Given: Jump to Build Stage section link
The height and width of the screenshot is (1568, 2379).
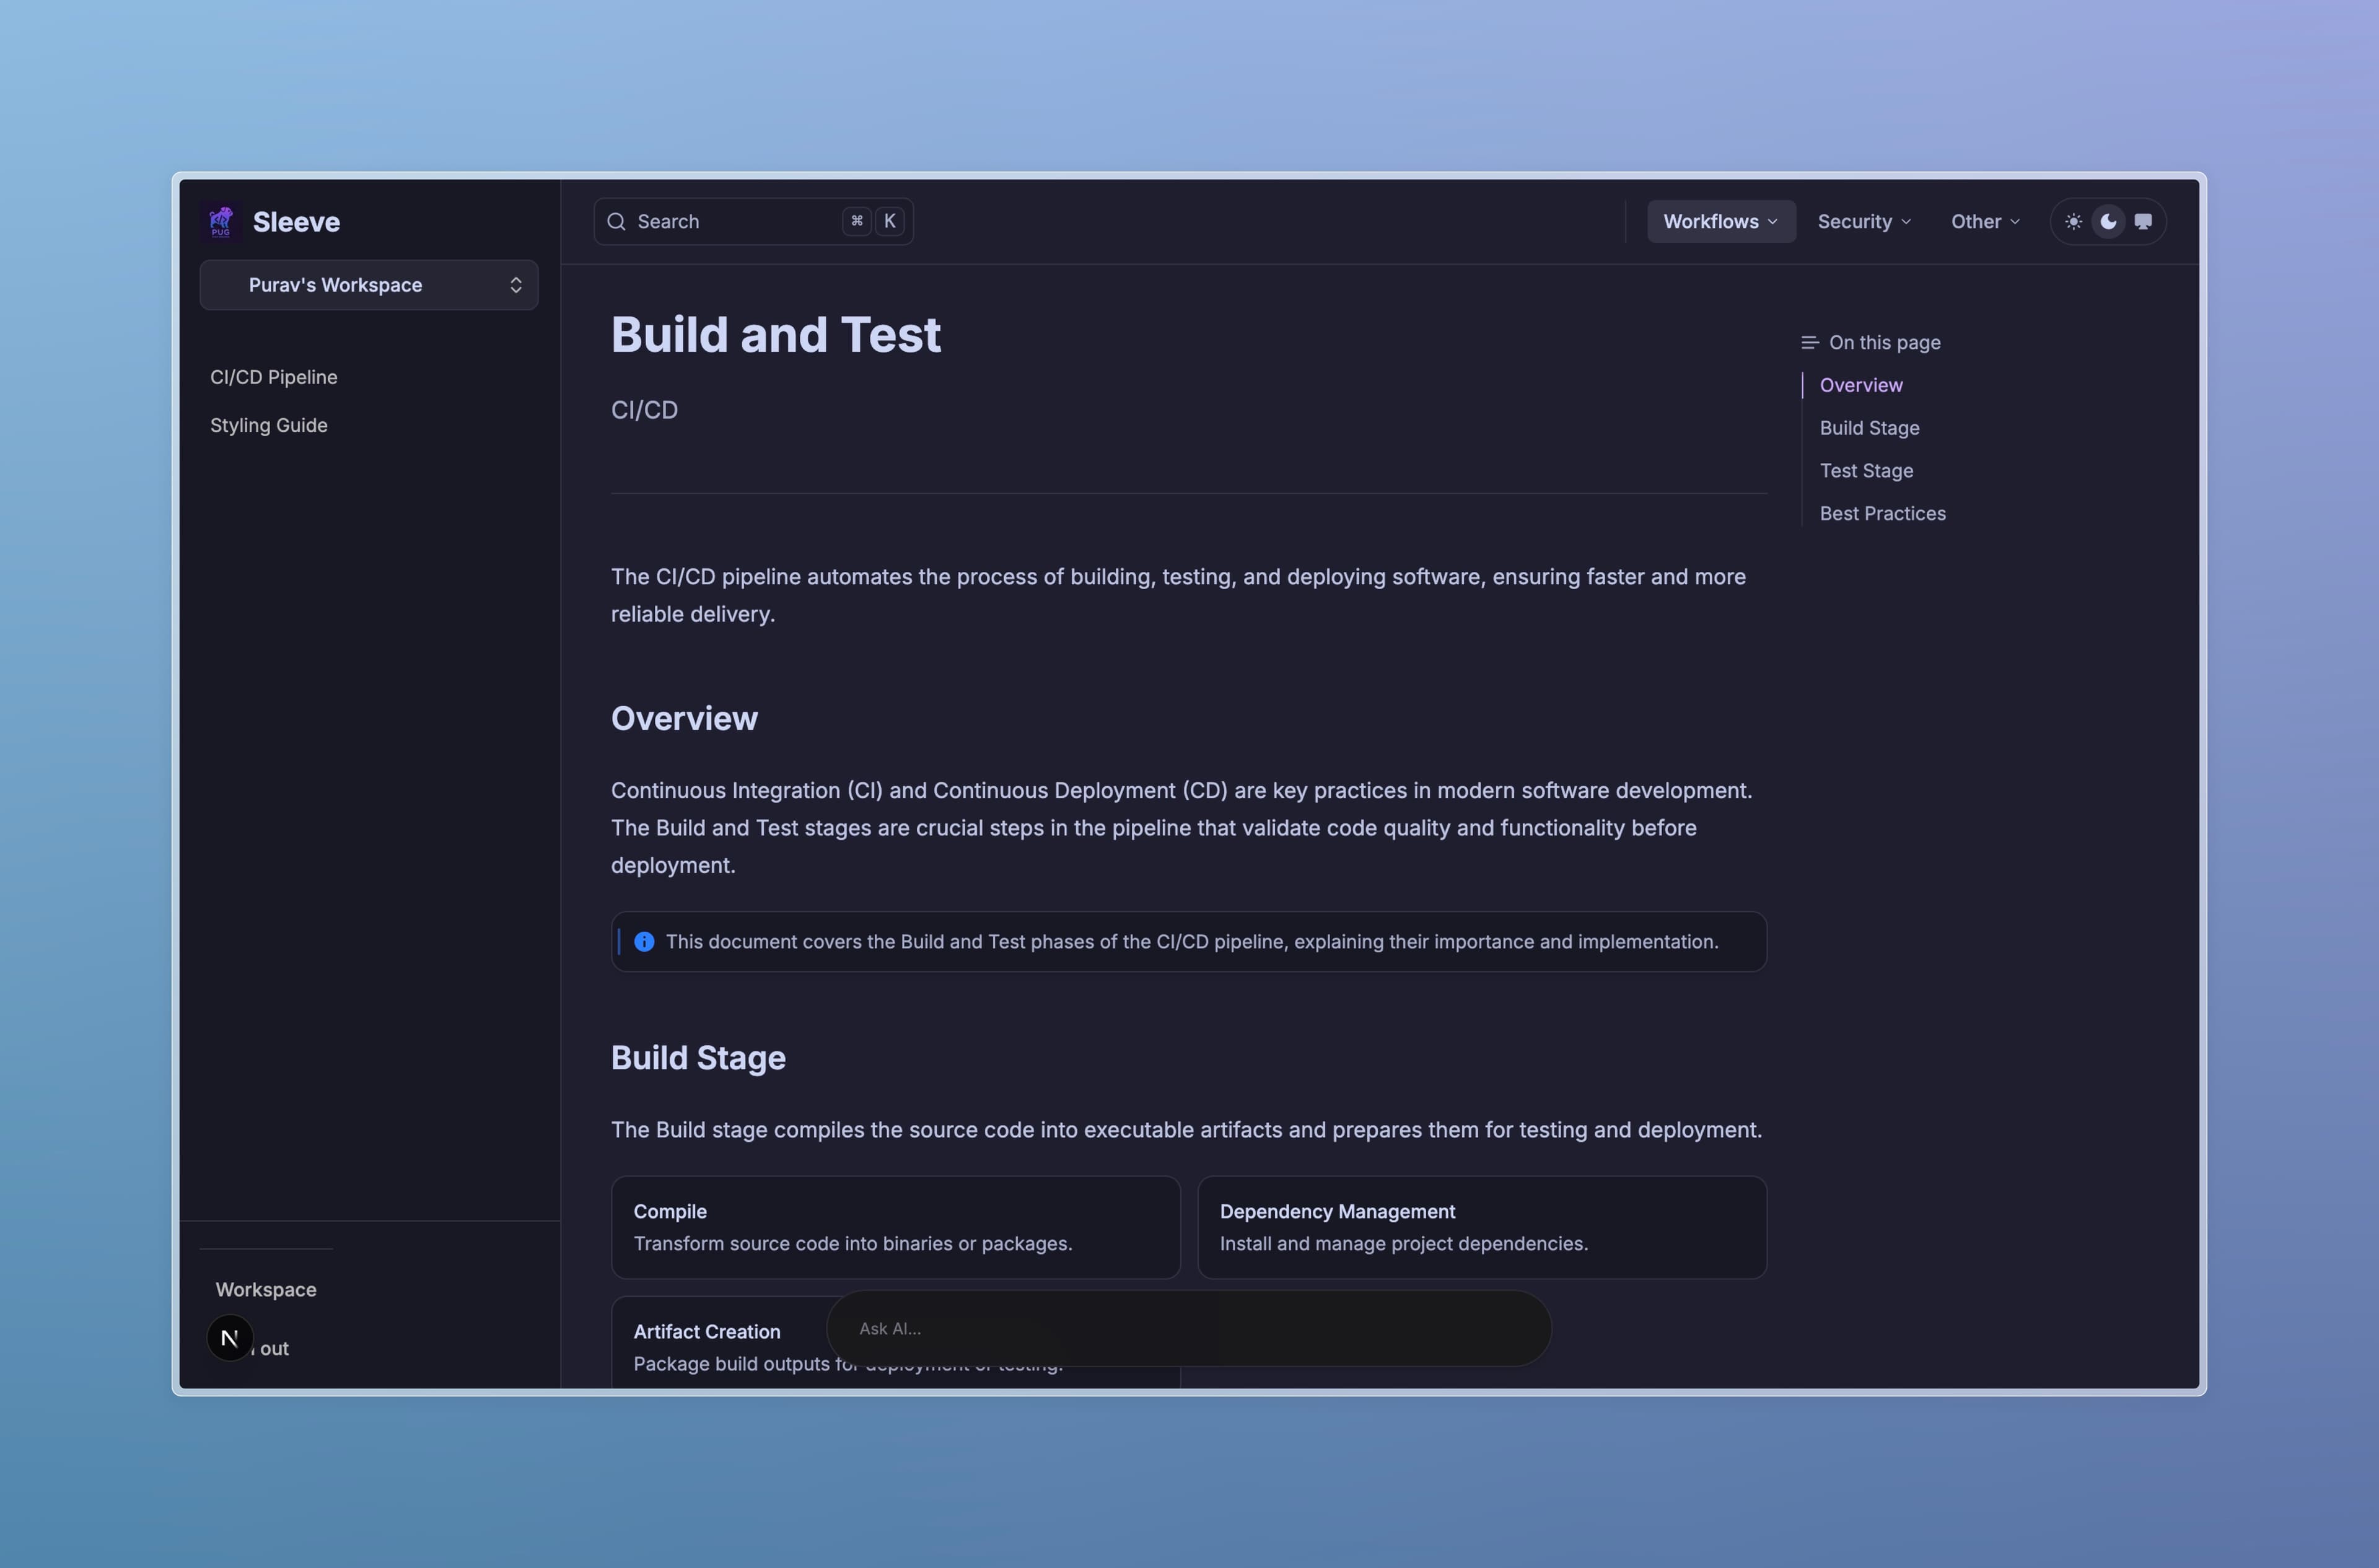Looking at the screenshot, I should [x=1869, y=428].
